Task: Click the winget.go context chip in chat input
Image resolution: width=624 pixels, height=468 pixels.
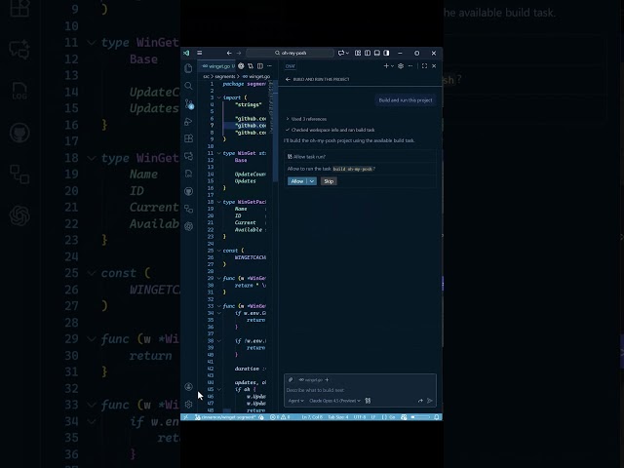Action: click(x=310, y=379)
